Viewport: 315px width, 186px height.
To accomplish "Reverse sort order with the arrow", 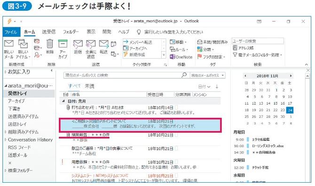I will [217, 86].
